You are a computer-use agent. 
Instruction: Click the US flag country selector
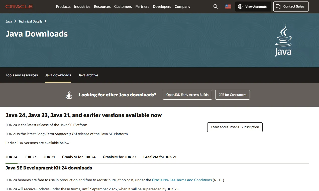[228, 7]
